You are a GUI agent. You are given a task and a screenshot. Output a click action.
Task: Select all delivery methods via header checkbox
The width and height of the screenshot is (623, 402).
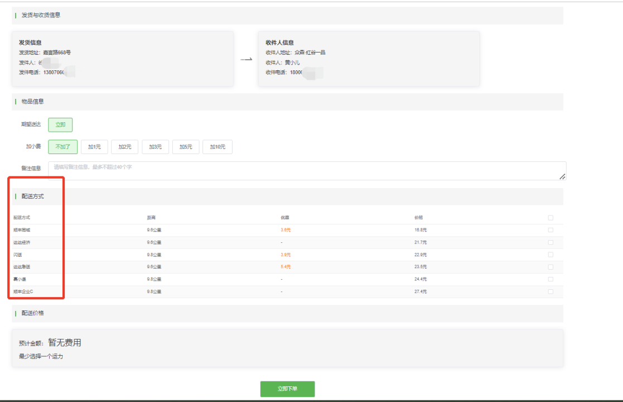coord(550,218)
